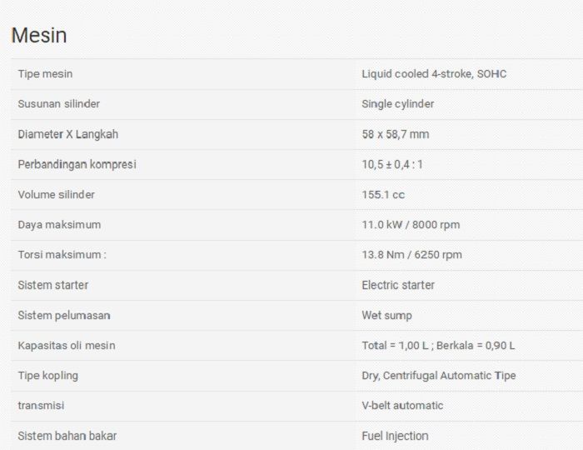The height and width of the screenshot is (450, 583).
Task: Click the V-belt automatic value
Action: point(402,405)
